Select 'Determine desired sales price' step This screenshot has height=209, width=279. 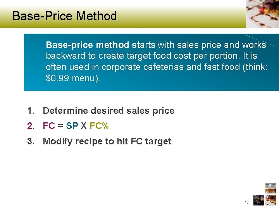[108, 111]
